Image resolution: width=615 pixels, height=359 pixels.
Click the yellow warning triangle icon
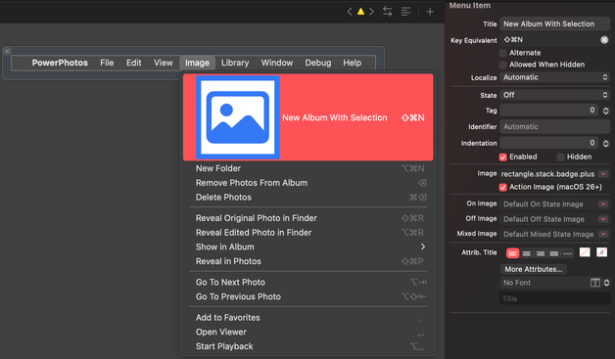[x=360, y=12]
